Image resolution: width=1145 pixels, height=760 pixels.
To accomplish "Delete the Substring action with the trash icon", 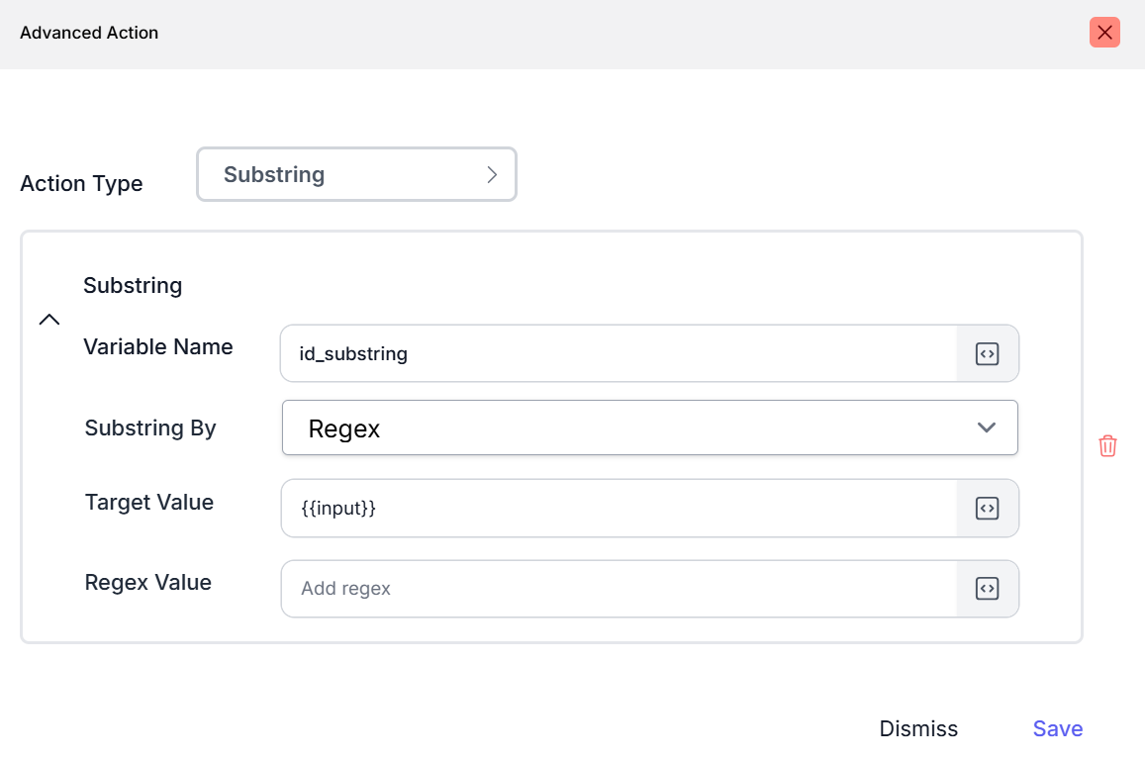I will [x=1107, y=446].
